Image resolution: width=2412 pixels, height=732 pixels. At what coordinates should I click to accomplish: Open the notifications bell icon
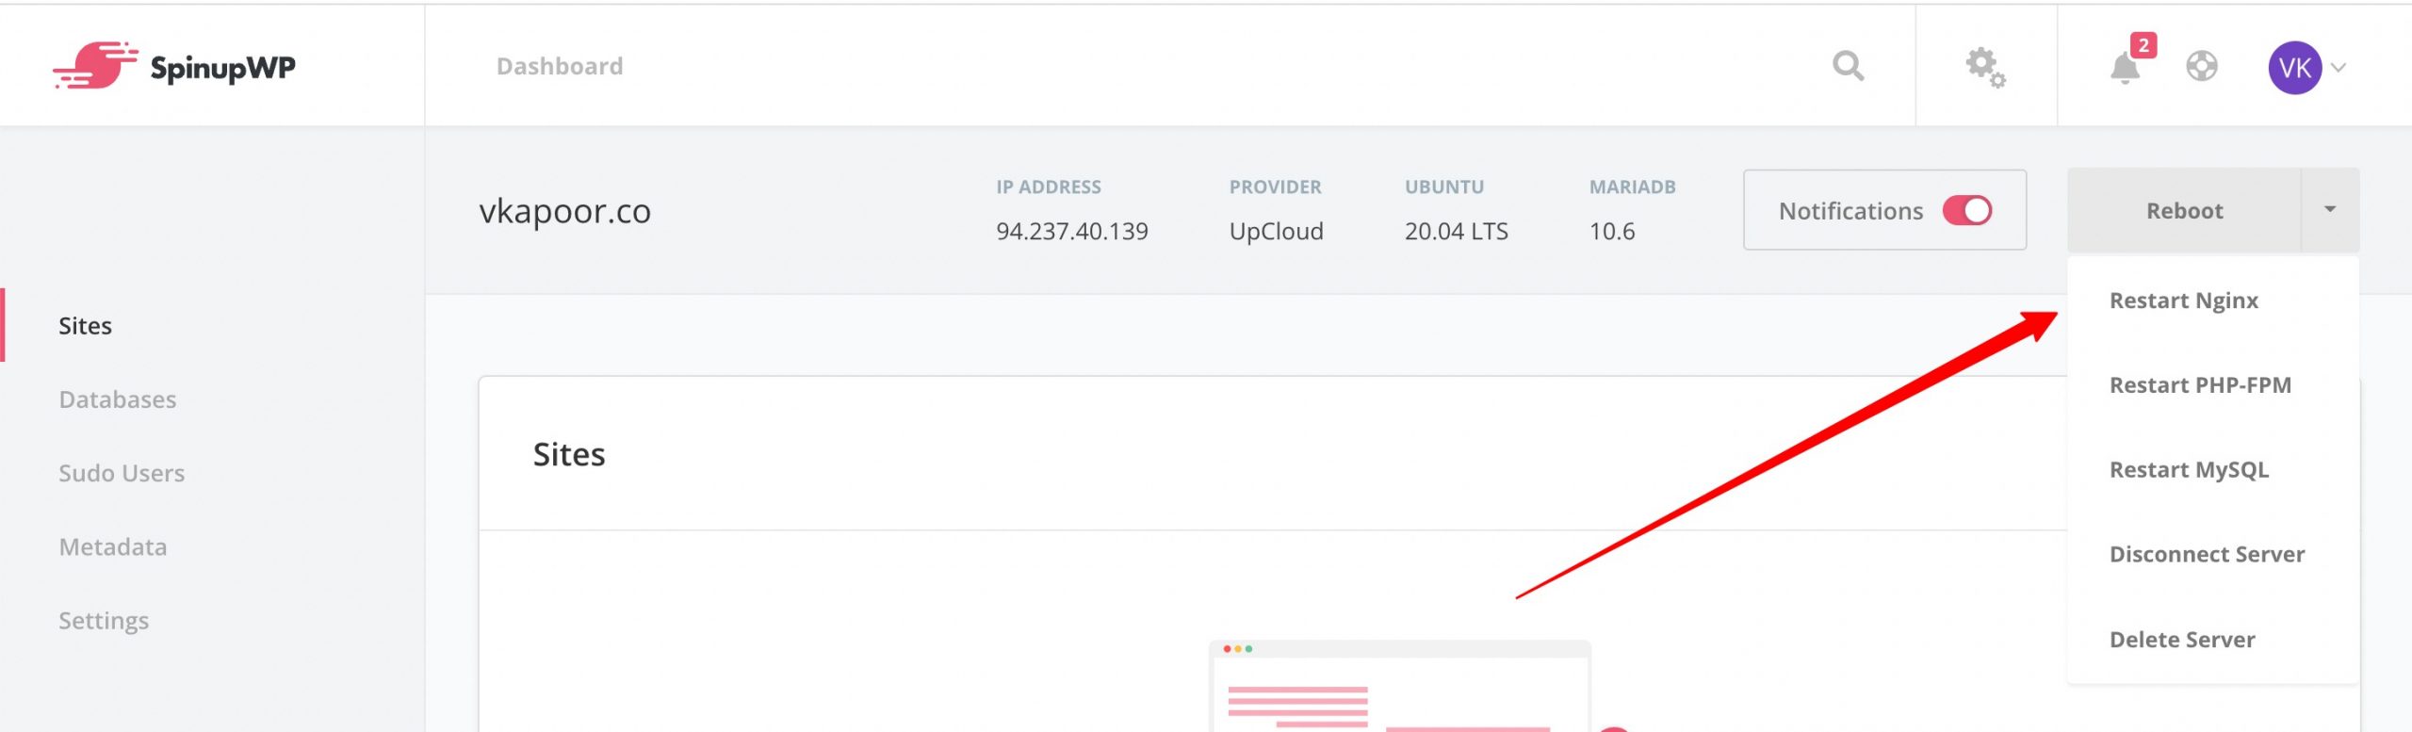tap(2125, 67)
